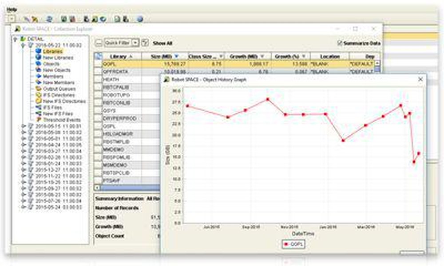This screenshot has width=444, height=266.
Task: Click the table corner select-all icon
Action: click(x=98, y=56)
